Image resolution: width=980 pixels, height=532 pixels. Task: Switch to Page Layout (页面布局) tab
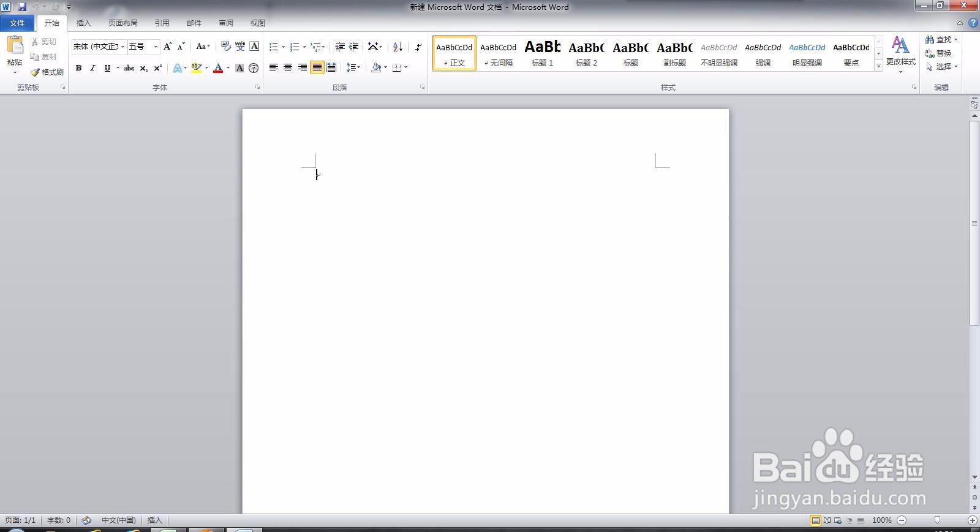coord(123,23)
